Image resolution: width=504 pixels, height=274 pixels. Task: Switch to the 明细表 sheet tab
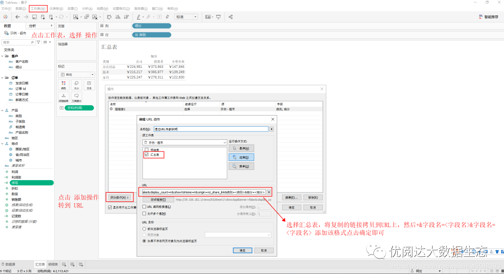pyautogui.click(x=53, y=264)
